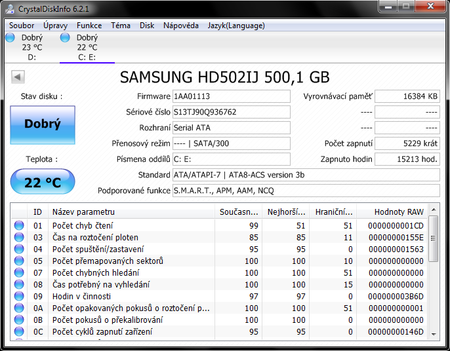
Task: Open the Funkce menu
Action: tap(89, 26)
